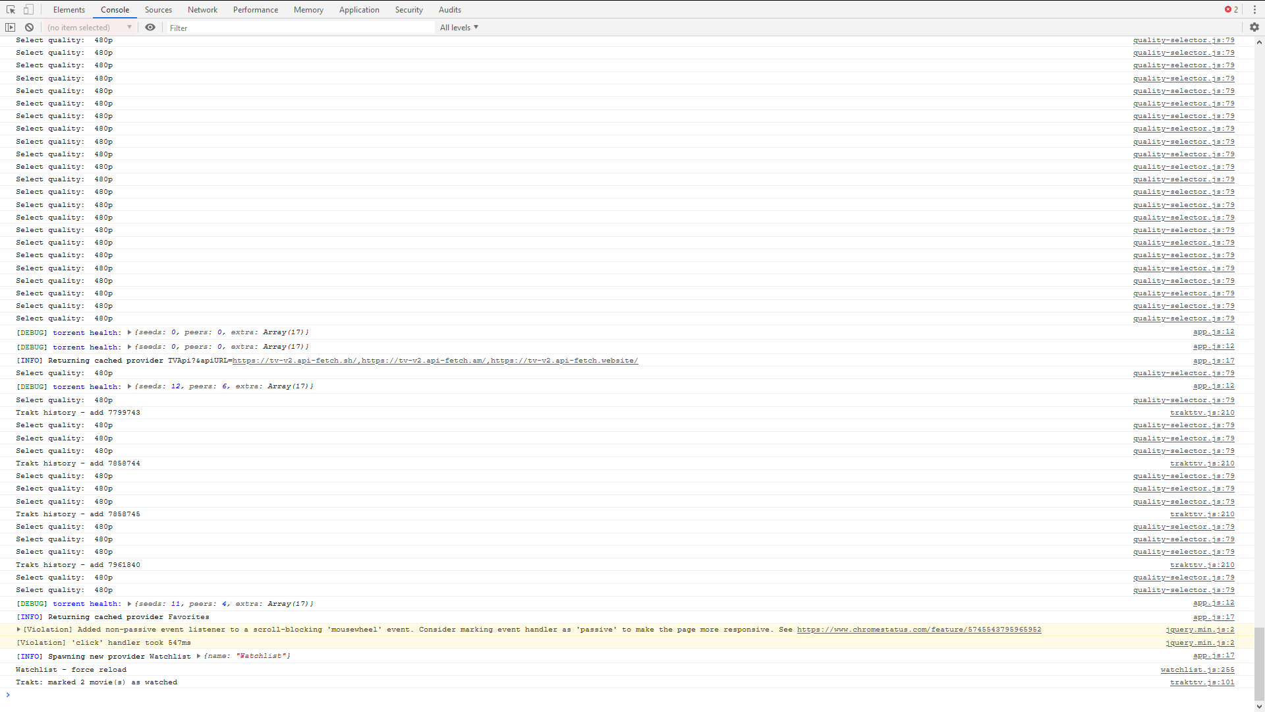This screenshot has width=1265, height=712.
Task: Open the tv-v2.api-fetch.website URL link
Action: (x=564, y=361)
